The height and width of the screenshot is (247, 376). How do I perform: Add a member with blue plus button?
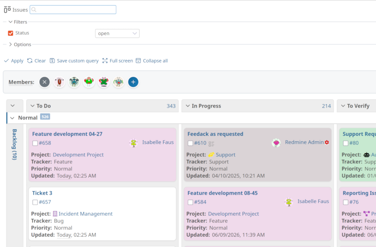tap(133, 82)
